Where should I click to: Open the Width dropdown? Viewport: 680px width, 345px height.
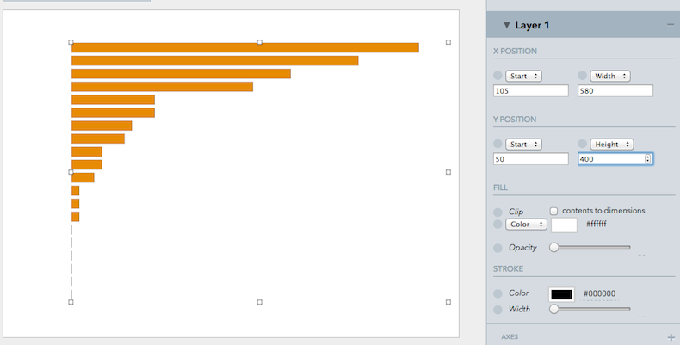[610, 76]
